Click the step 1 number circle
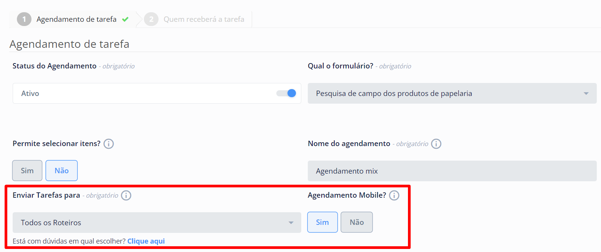The height and width of the screenshot is (252, 601). 24,19
